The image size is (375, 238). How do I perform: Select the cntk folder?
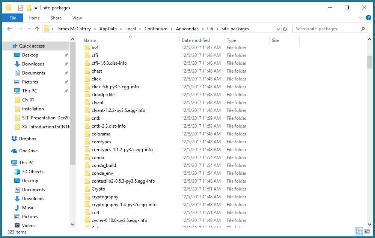click(x=96, y=118)
